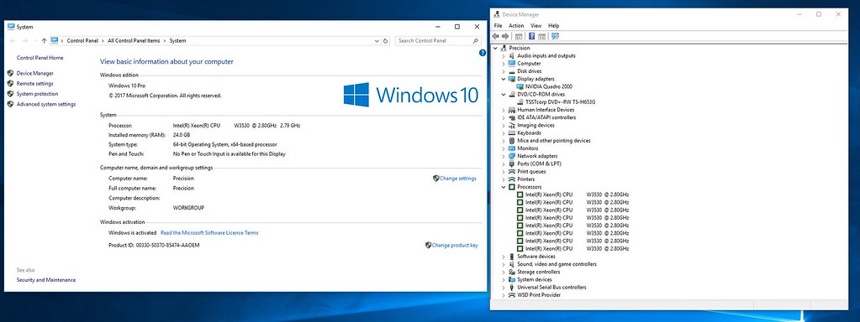Open the address bar history dropdown arrow
Image resolution: width=860 pixels, height=322 pixels.
[377, 40]
